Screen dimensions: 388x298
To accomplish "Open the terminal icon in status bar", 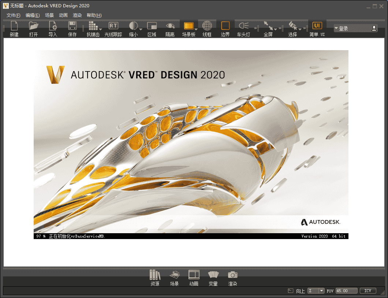I will coord(290,291).
